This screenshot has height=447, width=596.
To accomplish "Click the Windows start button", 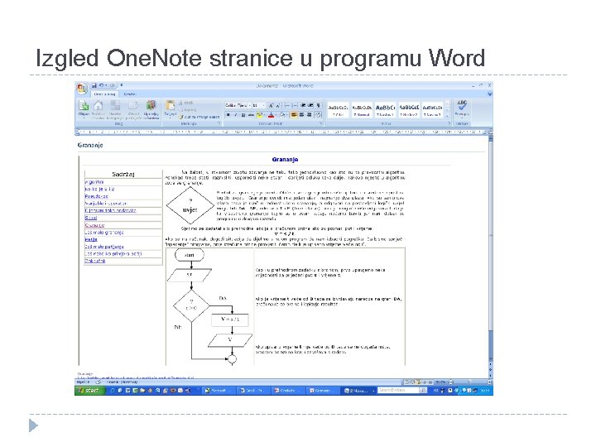I will (x=89, y=391).
